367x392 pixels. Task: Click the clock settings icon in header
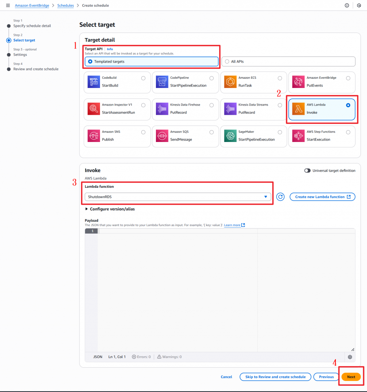359,5
